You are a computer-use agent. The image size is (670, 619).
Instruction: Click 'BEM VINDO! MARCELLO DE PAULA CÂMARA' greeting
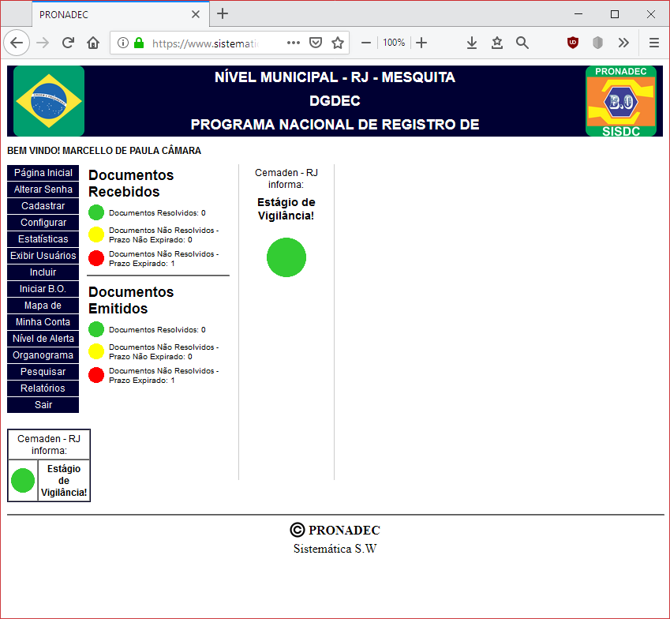click(104, 151)
